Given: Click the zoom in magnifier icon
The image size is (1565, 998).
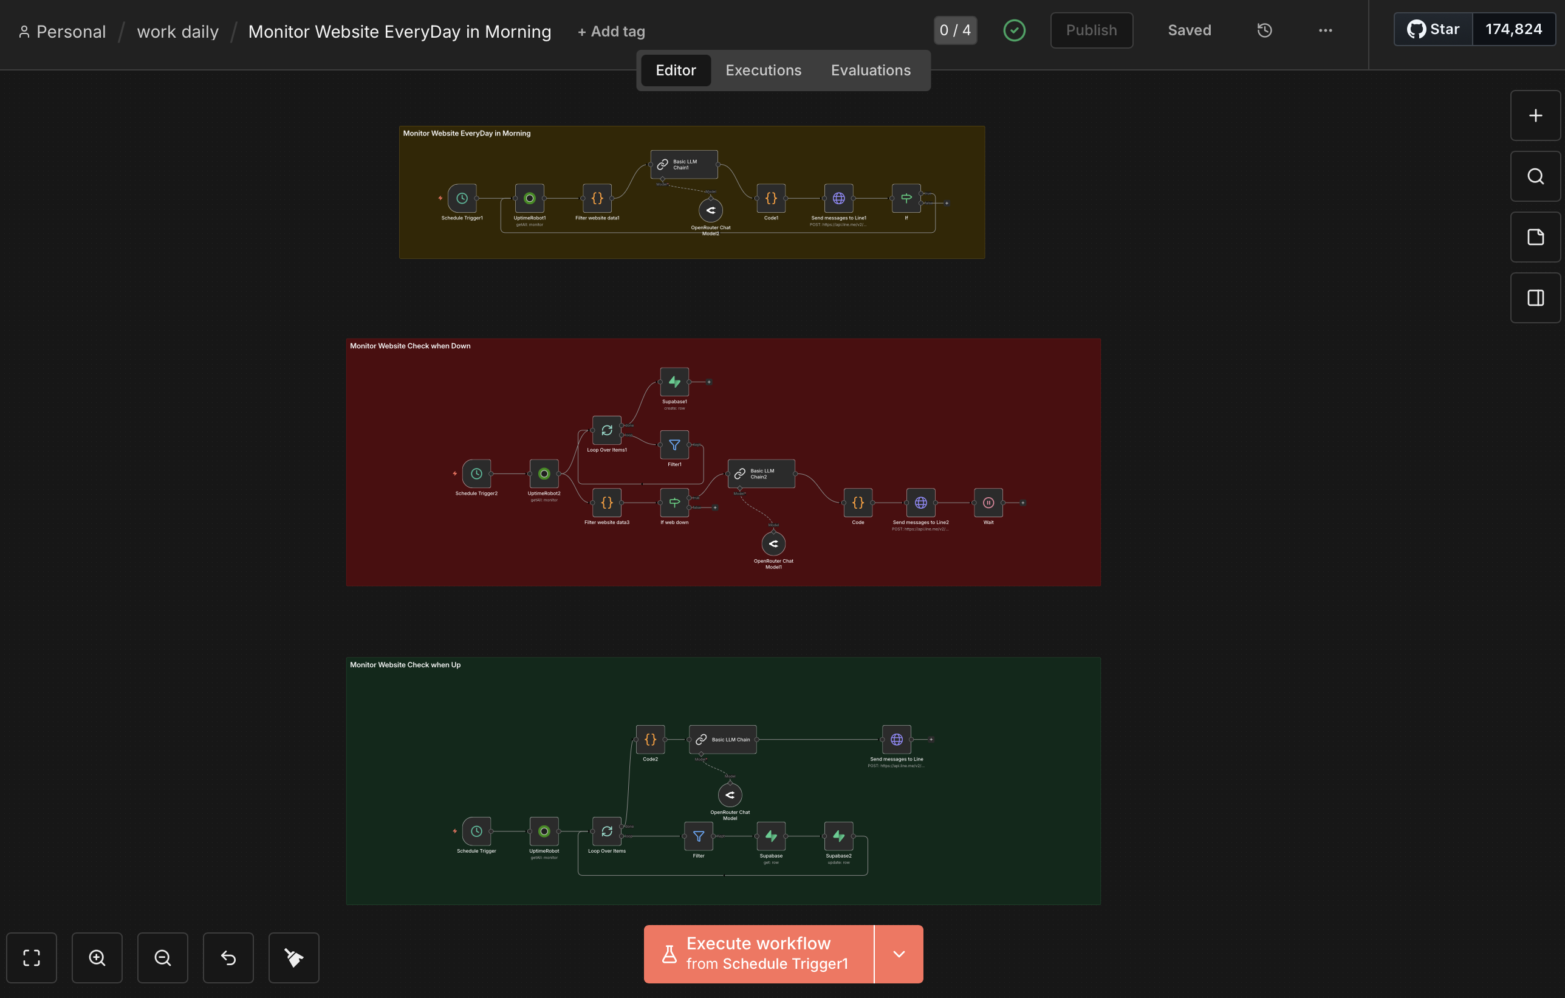Looking at the screenshot, I should (97, 958).
